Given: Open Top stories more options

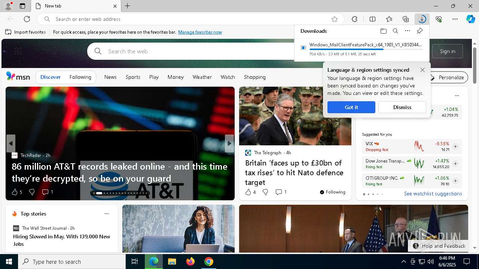Looking at the screenshot, I should coord(107,214).
